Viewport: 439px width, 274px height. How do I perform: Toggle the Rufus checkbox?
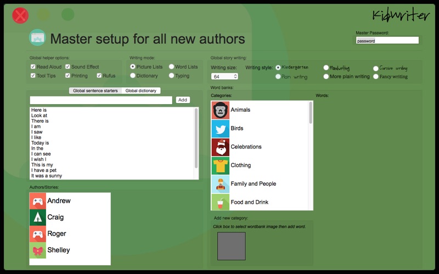99,76
